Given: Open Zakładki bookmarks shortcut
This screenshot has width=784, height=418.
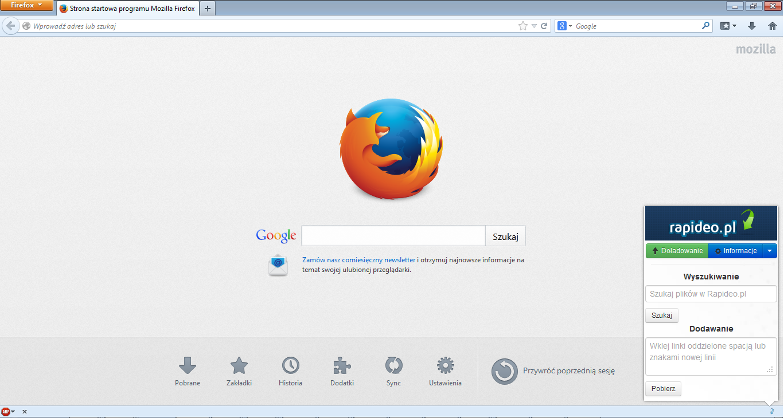Looking at the screenshot, I should point(239,371).
